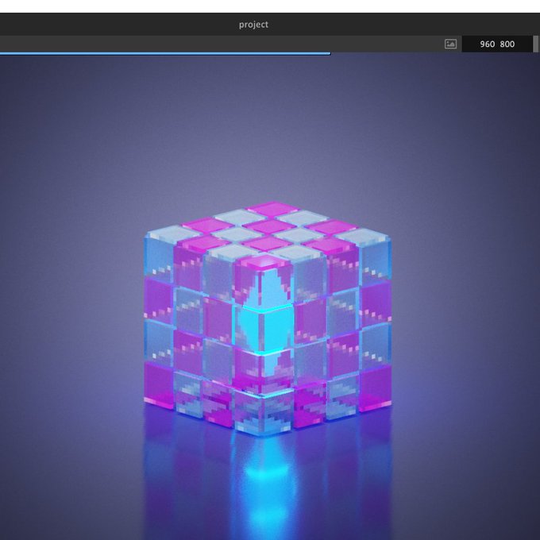Click the "project" window title text
The height and width of the screenshot is (540, 540).
[x=253, y=25]
